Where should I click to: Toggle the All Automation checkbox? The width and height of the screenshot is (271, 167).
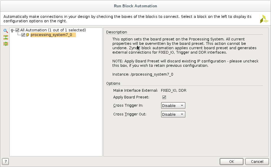point(17,30)
